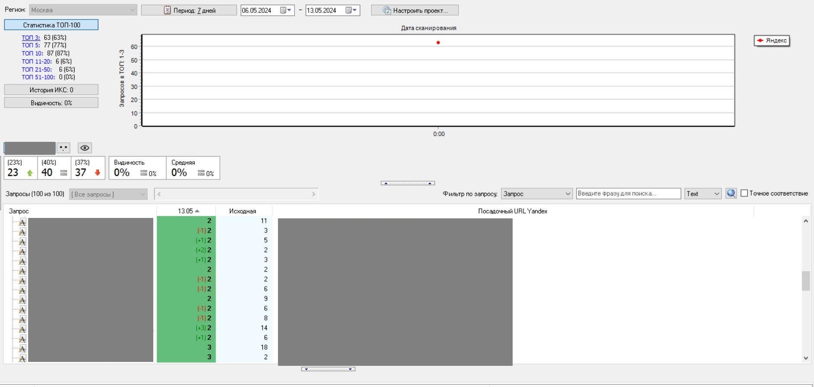Click the Статистика ТОП-100 button
This screenshot has height=387, width=814.
[52, 25]
